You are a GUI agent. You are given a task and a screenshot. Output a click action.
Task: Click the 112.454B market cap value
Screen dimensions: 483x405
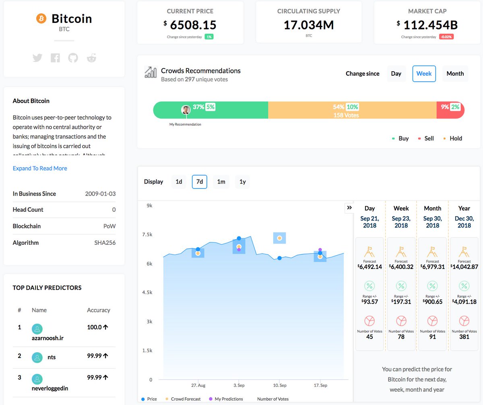point(430,25)
